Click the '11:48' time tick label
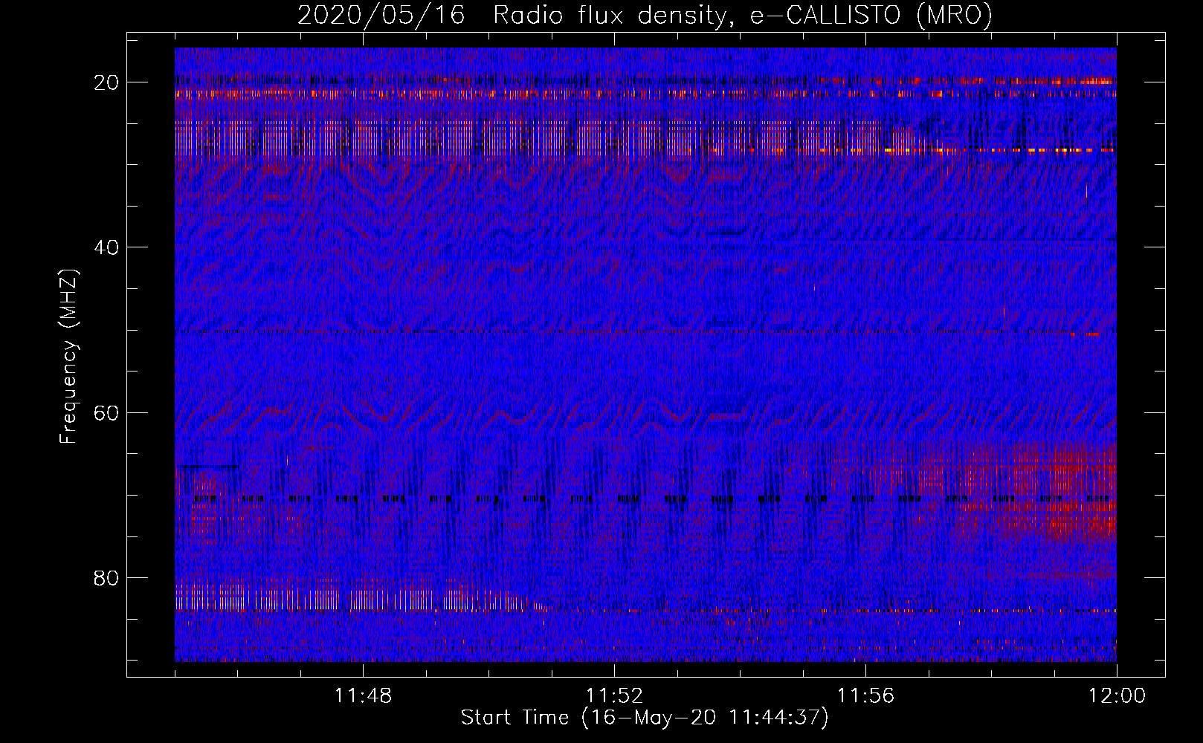 click(364, 696)
